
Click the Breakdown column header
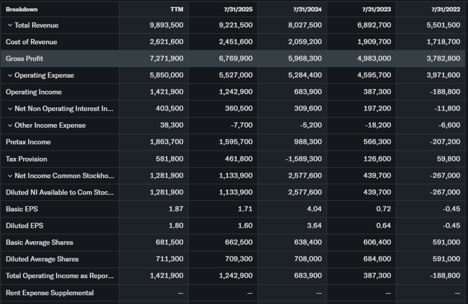coord(21,9)
